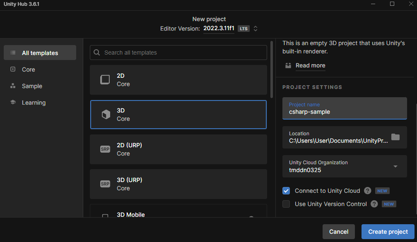The width and height of the screenshot is (417, 242).
Task: Browse location with the folder icon
Action: coord(395,137)
